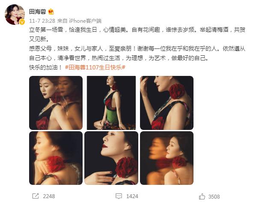Open photo of woman seated in green dress
Viewport: 256px width, 202px height.
(x=111, y=103)
